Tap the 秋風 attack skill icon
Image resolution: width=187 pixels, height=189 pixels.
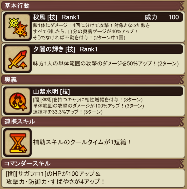click(x=17, y=27)
